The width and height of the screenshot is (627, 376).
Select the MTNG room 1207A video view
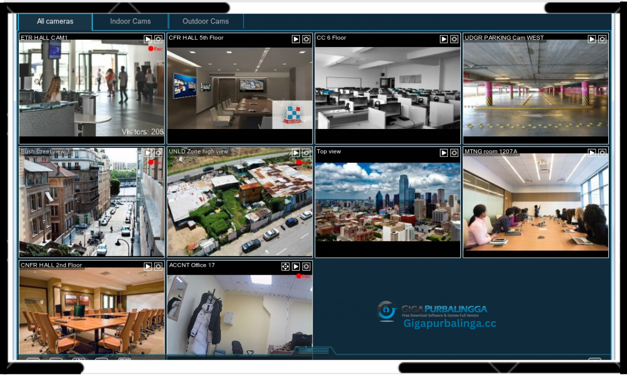coord(536,202)
